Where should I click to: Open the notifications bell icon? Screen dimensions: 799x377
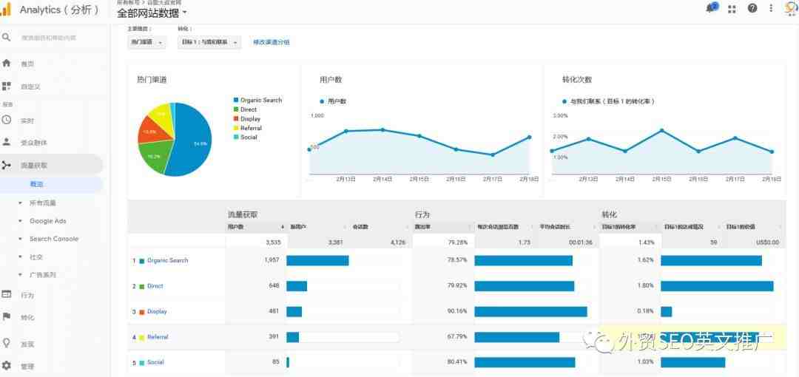(712, 8)
